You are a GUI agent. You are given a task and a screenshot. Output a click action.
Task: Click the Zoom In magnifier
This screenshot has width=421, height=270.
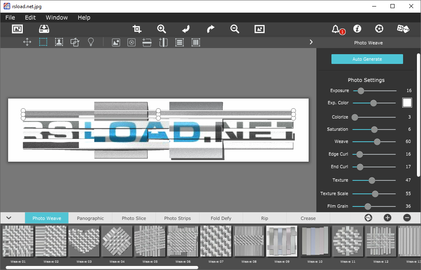click(x=162, y=29)
